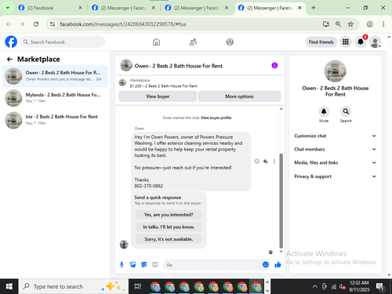The width and height of the screenshot is (392, 294).
Task: Click Find friends button
Action: [x=321, y=42]
